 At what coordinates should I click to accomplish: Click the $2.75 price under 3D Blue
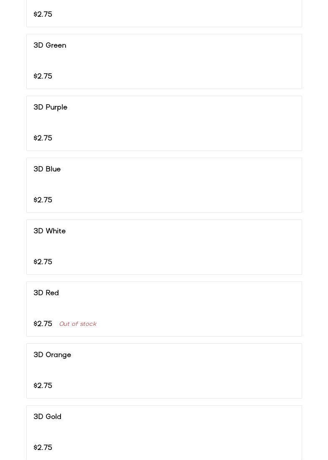click(43, 200)
